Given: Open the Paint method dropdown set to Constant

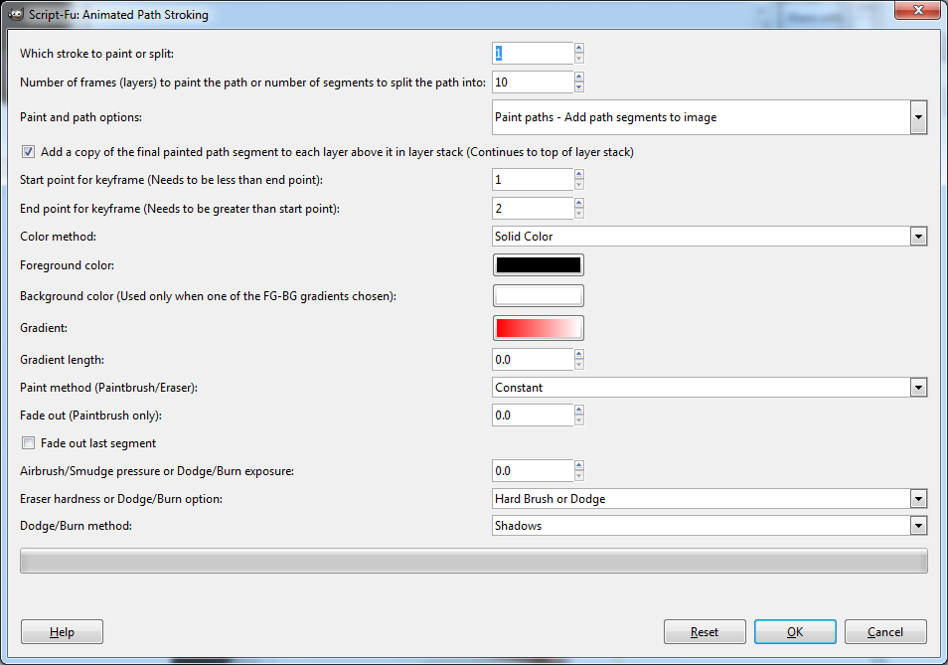Looking at the screenshot, I should pos(917,387).
